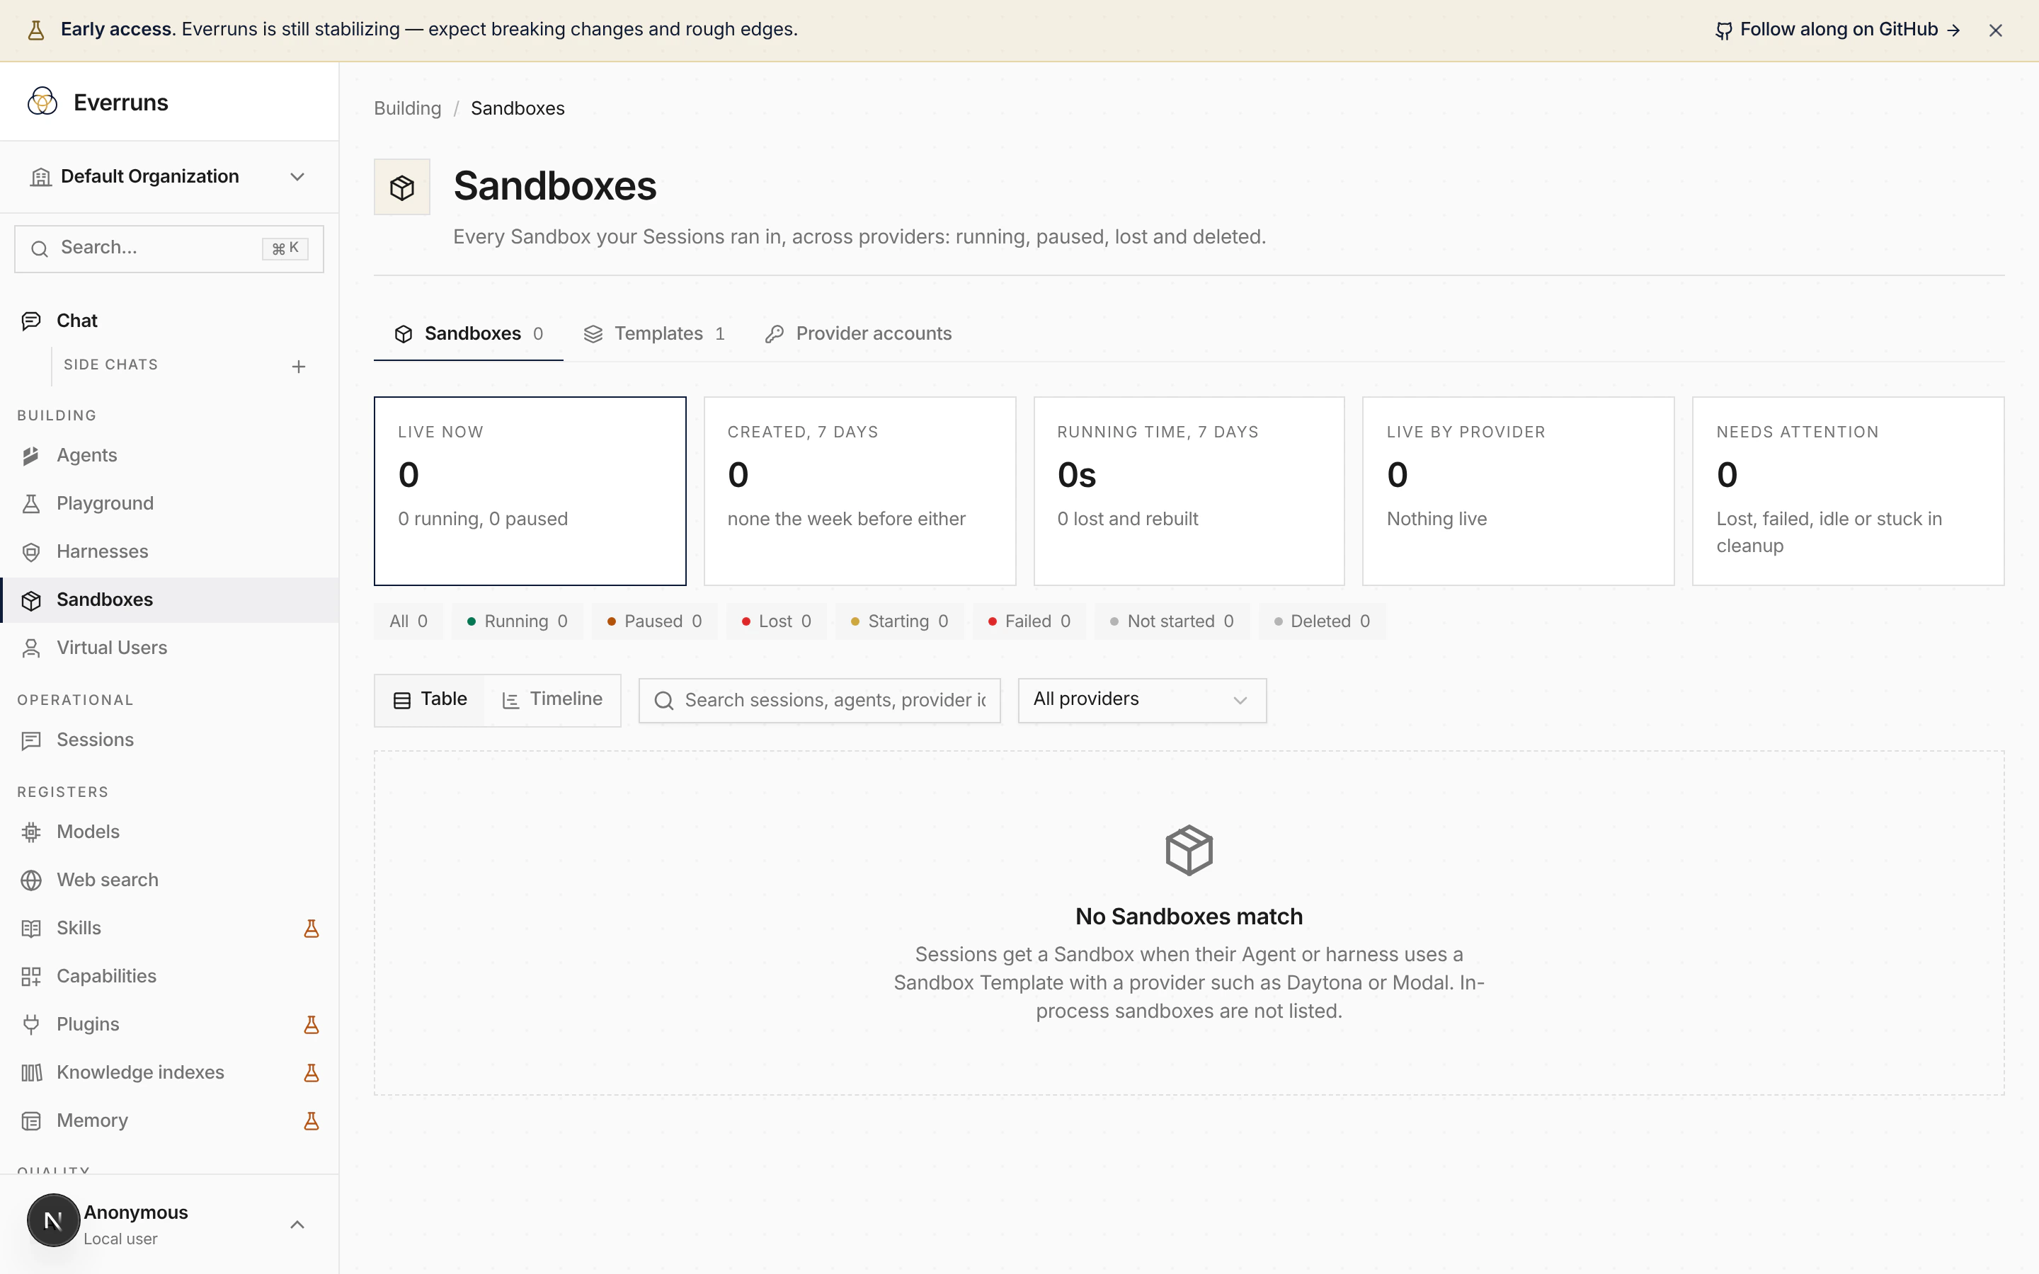Switch to the Templates tab
This screenshot has width=2039, height=1274.
click(x=654, y=333)
